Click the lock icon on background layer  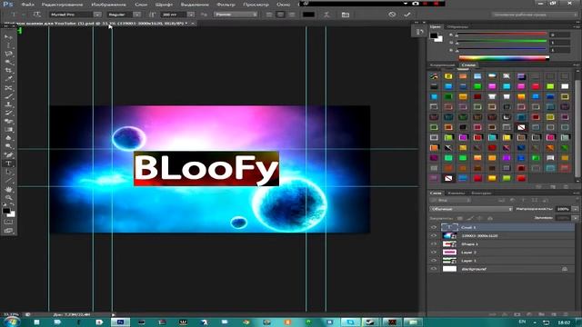click(565, 269)
